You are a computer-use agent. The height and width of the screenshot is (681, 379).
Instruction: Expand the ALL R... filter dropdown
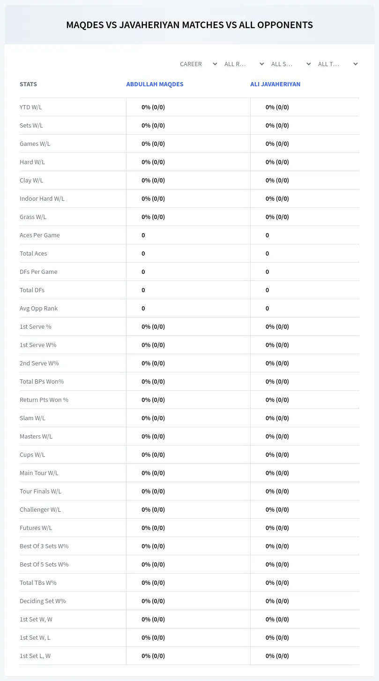point(244,64)
